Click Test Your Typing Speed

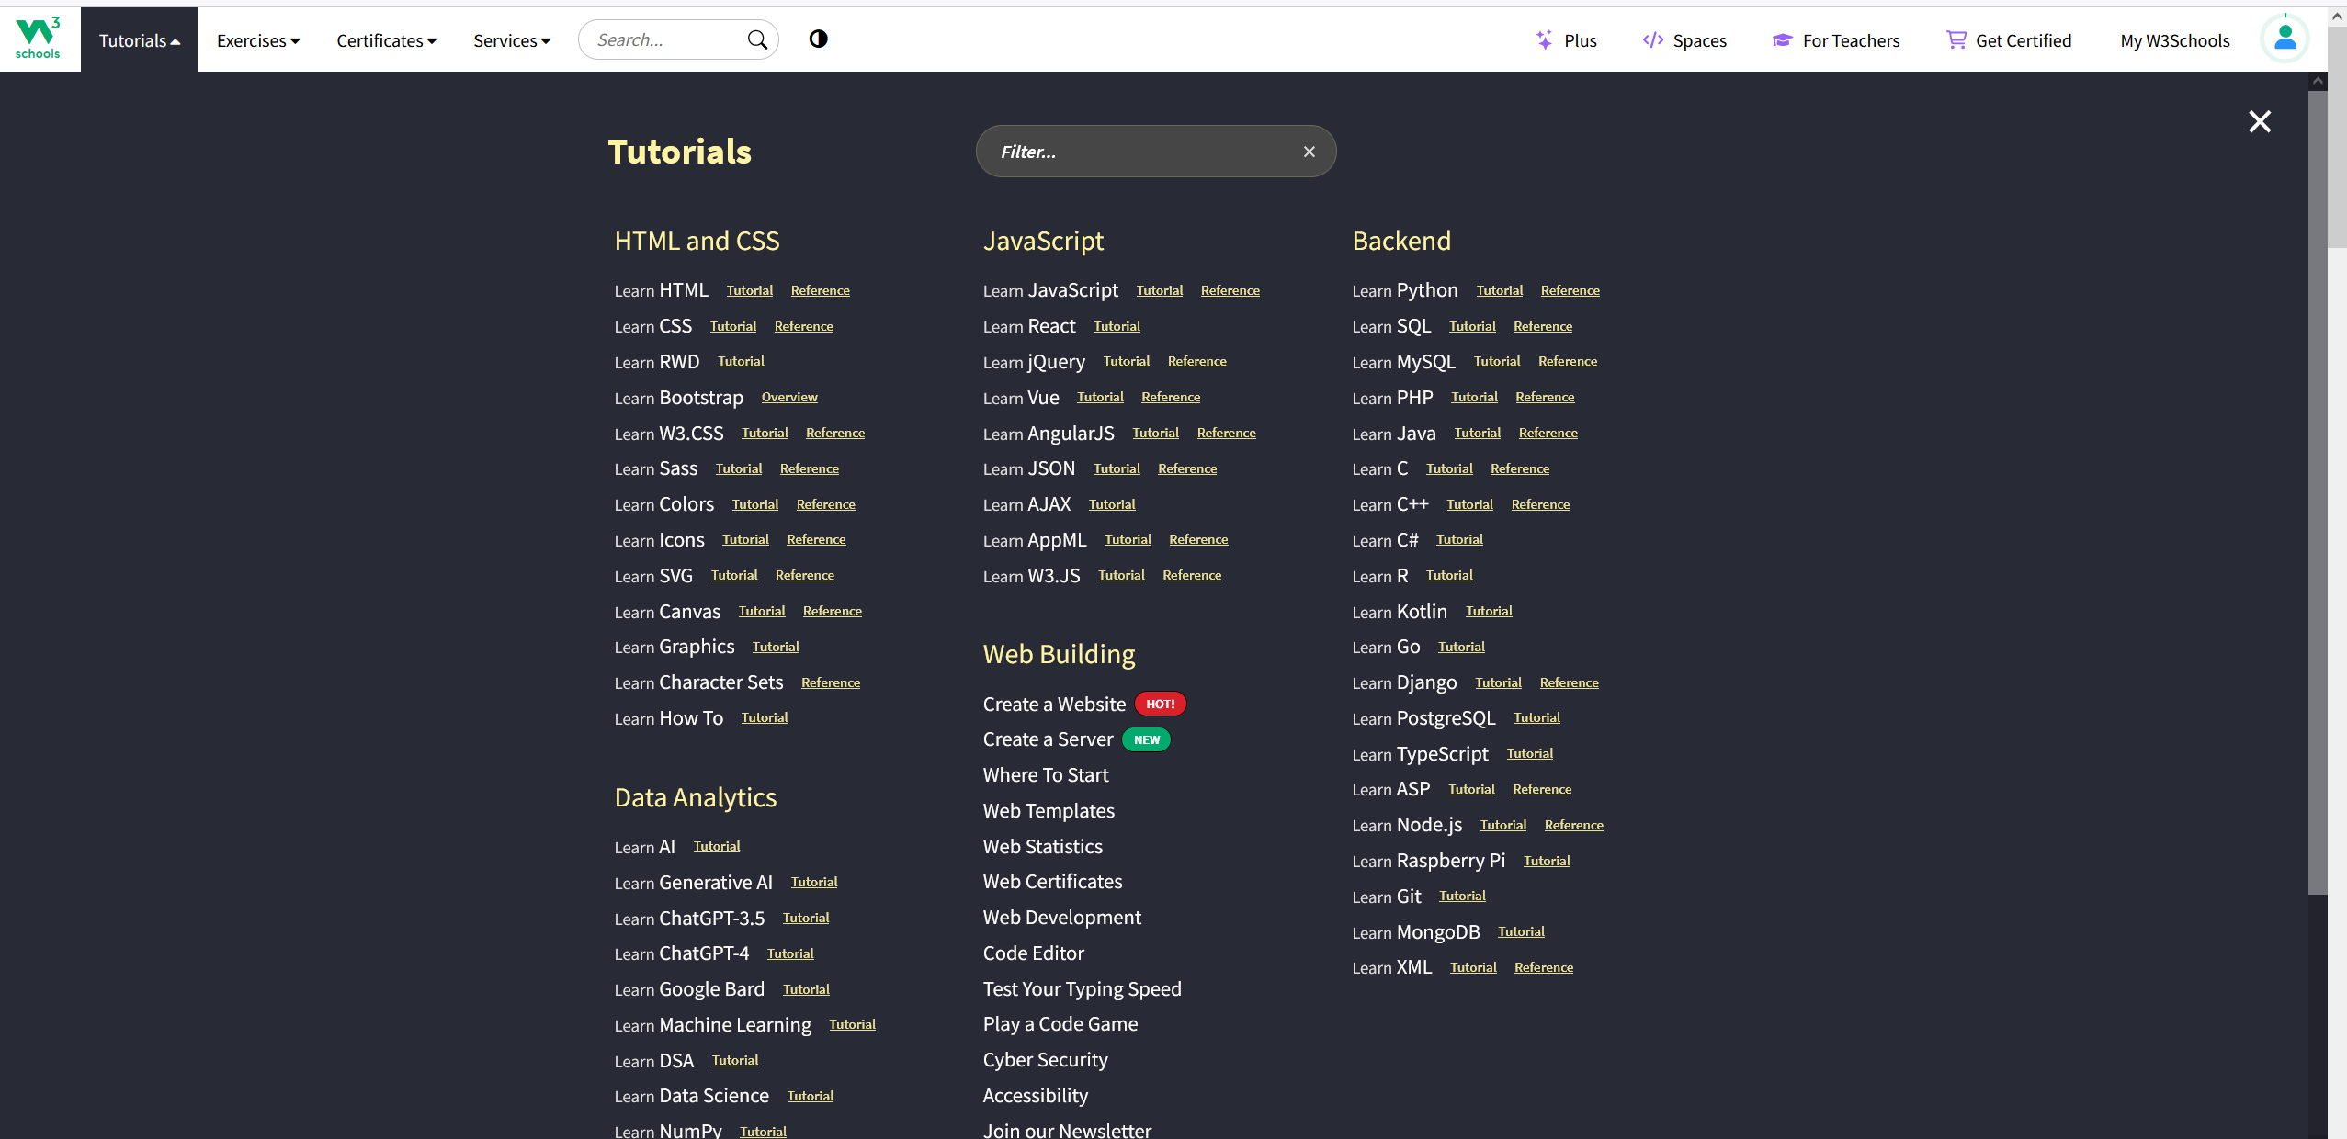pyautogui.click(x=1082, y=989)
